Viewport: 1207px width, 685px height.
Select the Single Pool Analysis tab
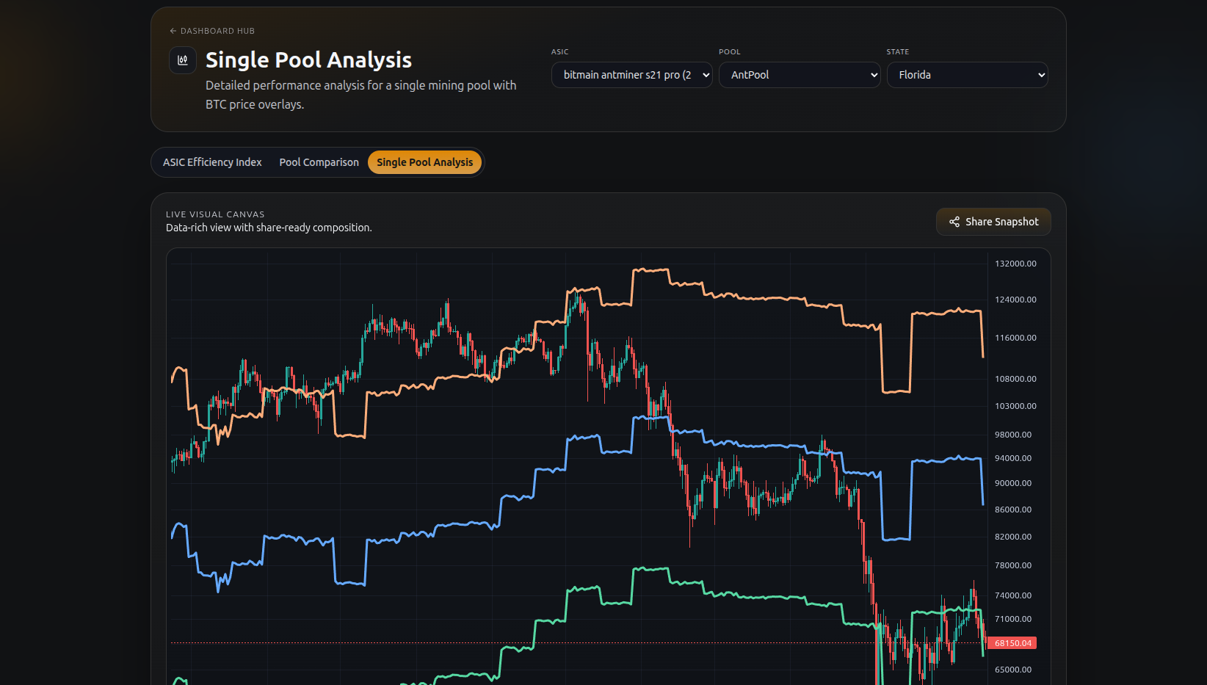pyautogui.click(x=424, y=162)
